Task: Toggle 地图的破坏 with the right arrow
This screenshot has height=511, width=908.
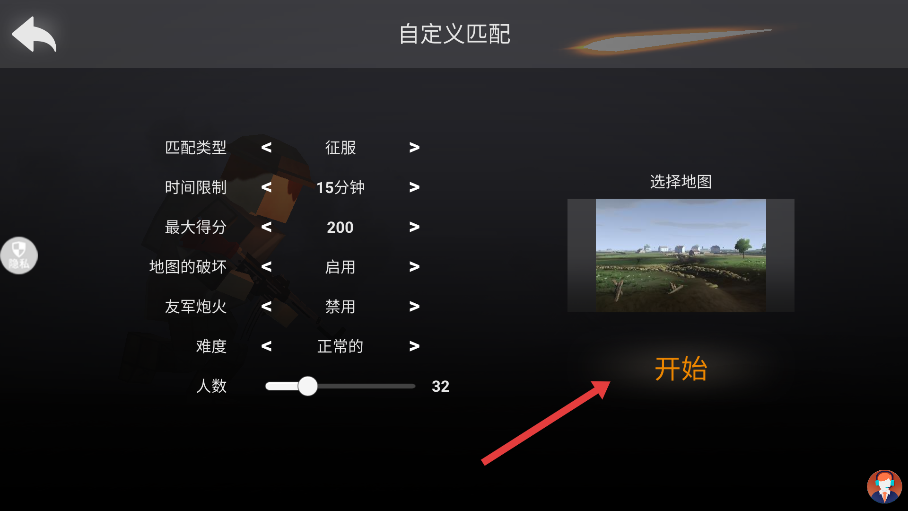Action: click(x=414, y=267)
